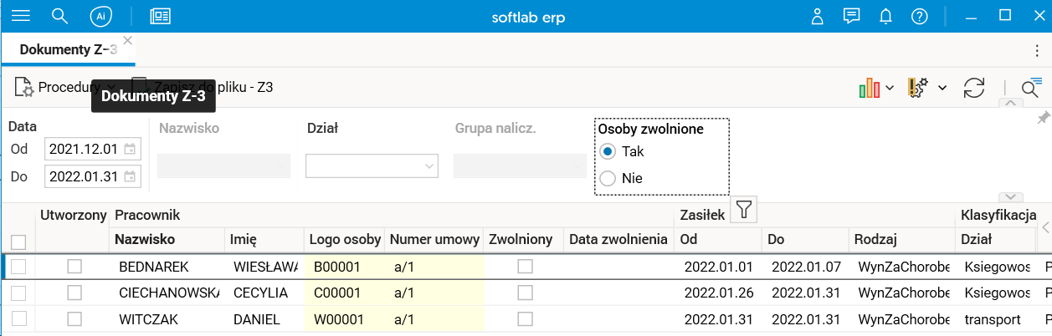Image resolution: width=1052 pixels, height=336 pixels.
Task: Click the funnel filter icon
Action: click(x=743, y=211)
